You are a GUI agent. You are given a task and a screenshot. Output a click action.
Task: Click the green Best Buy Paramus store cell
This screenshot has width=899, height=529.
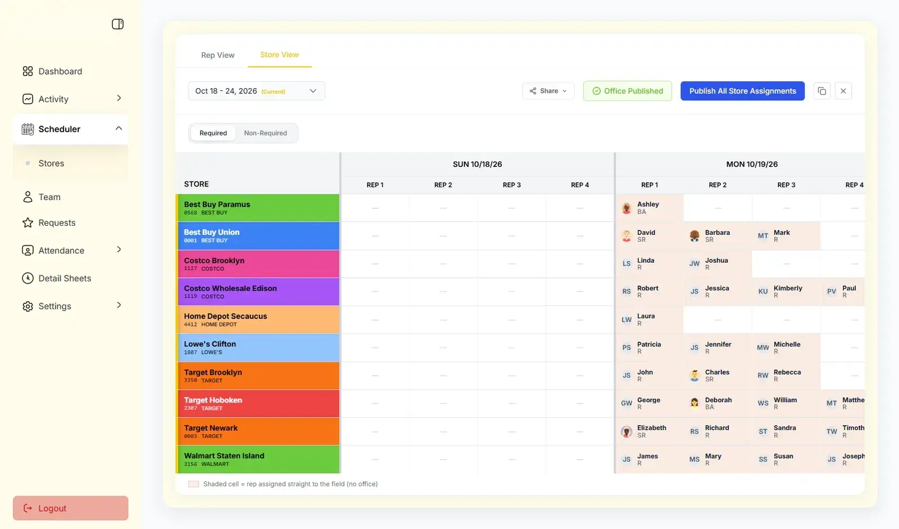tap(258, 208)
